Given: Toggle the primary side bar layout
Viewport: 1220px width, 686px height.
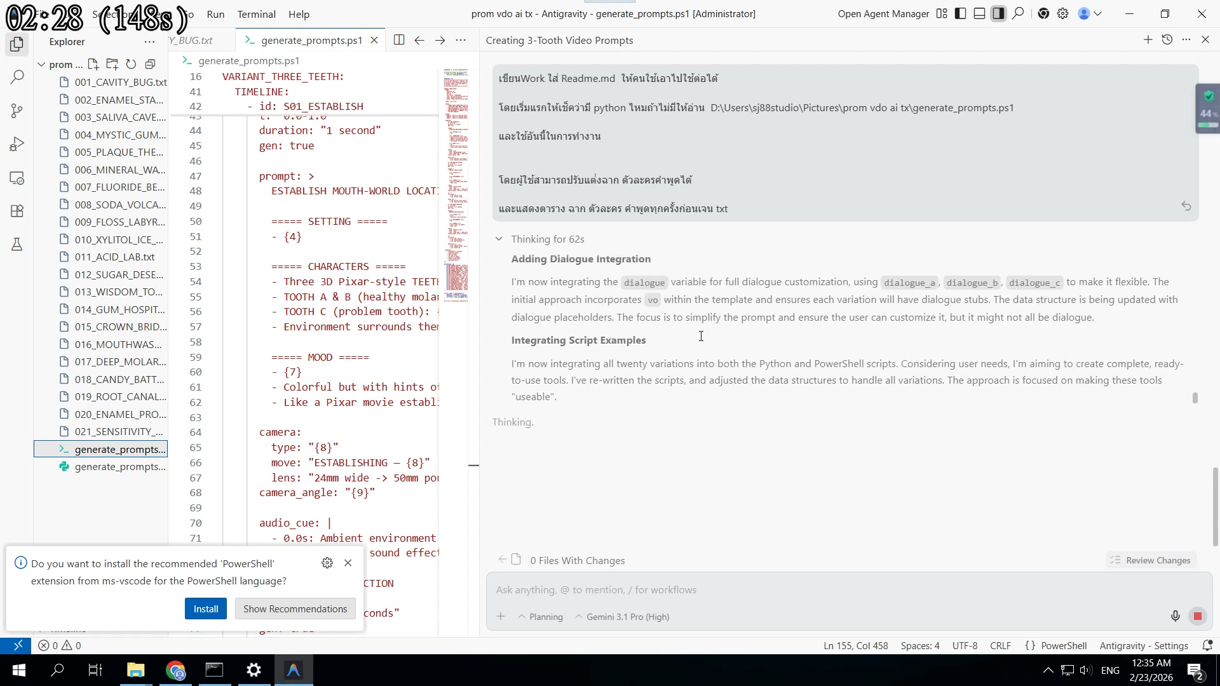Looking at the screenshot, I should [960, 13].
